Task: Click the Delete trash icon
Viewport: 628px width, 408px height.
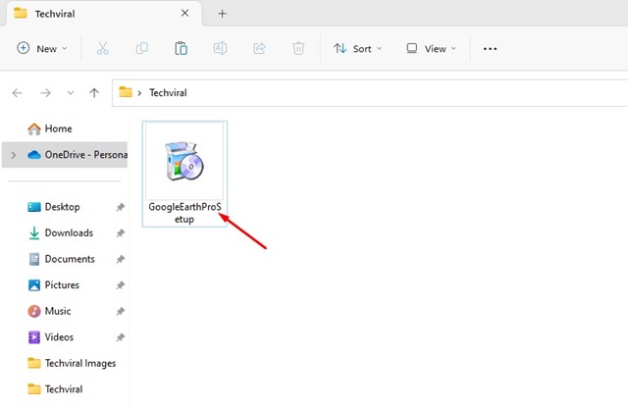Action: (x=298, y=48)
